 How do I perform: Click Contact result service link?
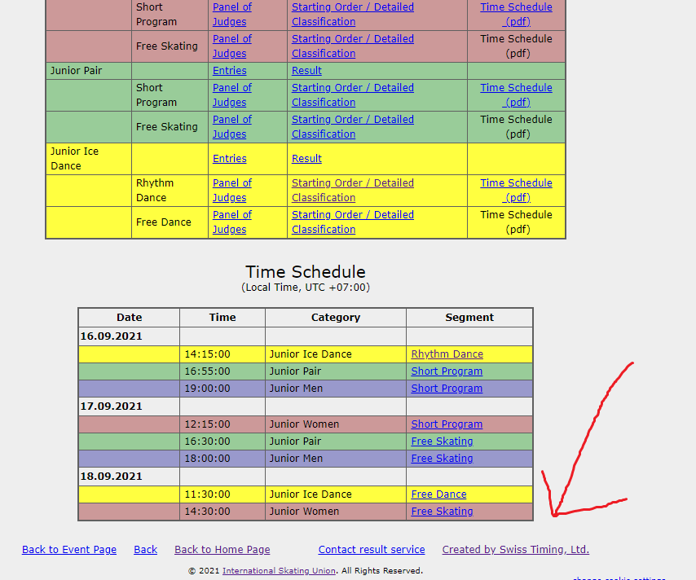click(x=372, y=550)
